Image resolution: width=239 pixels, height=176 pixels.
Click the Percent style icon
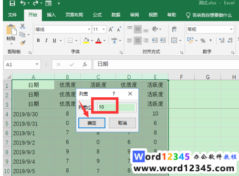click(203, 41)
